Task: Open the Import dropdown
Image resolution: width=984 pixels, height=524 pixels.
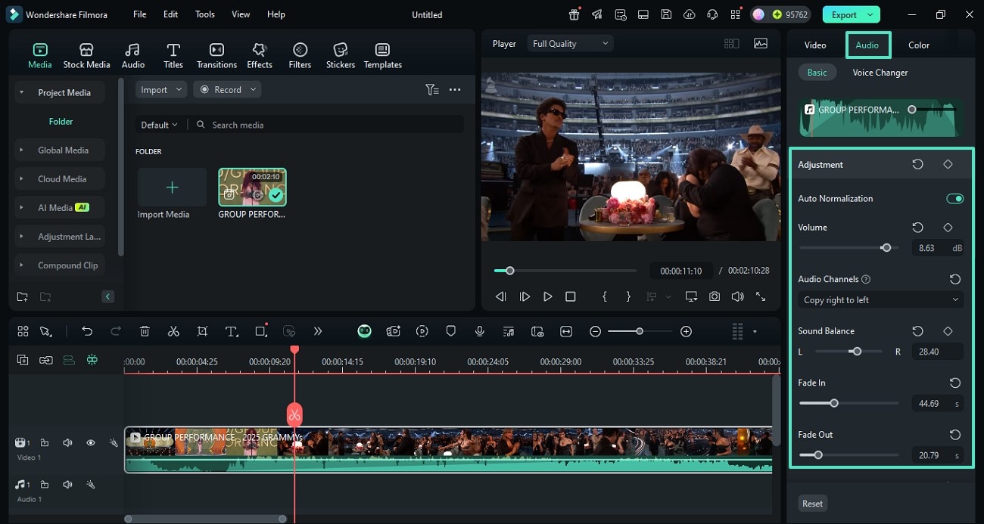Action: pos(161,89)
